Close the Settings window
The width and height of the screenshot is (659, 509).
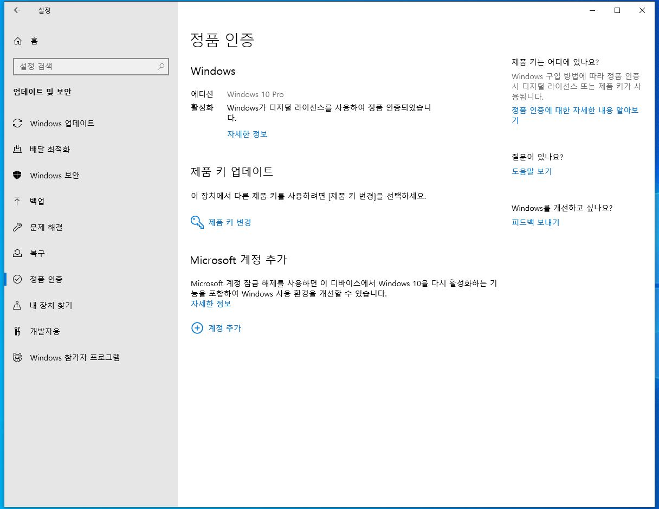642,10
